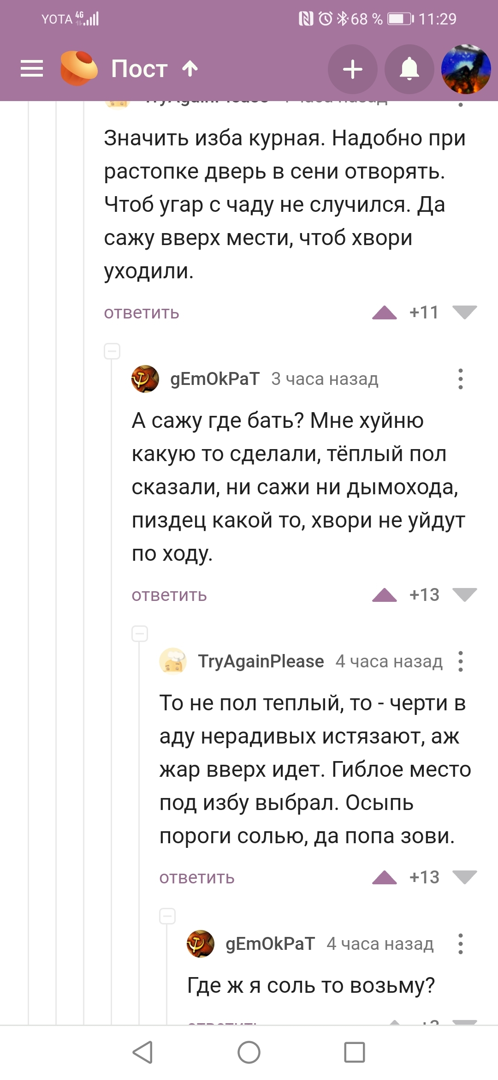Collapse the 'Где ж я соль' comment thread
This screenshot has height=1080, width=498.
pos(167,916)
